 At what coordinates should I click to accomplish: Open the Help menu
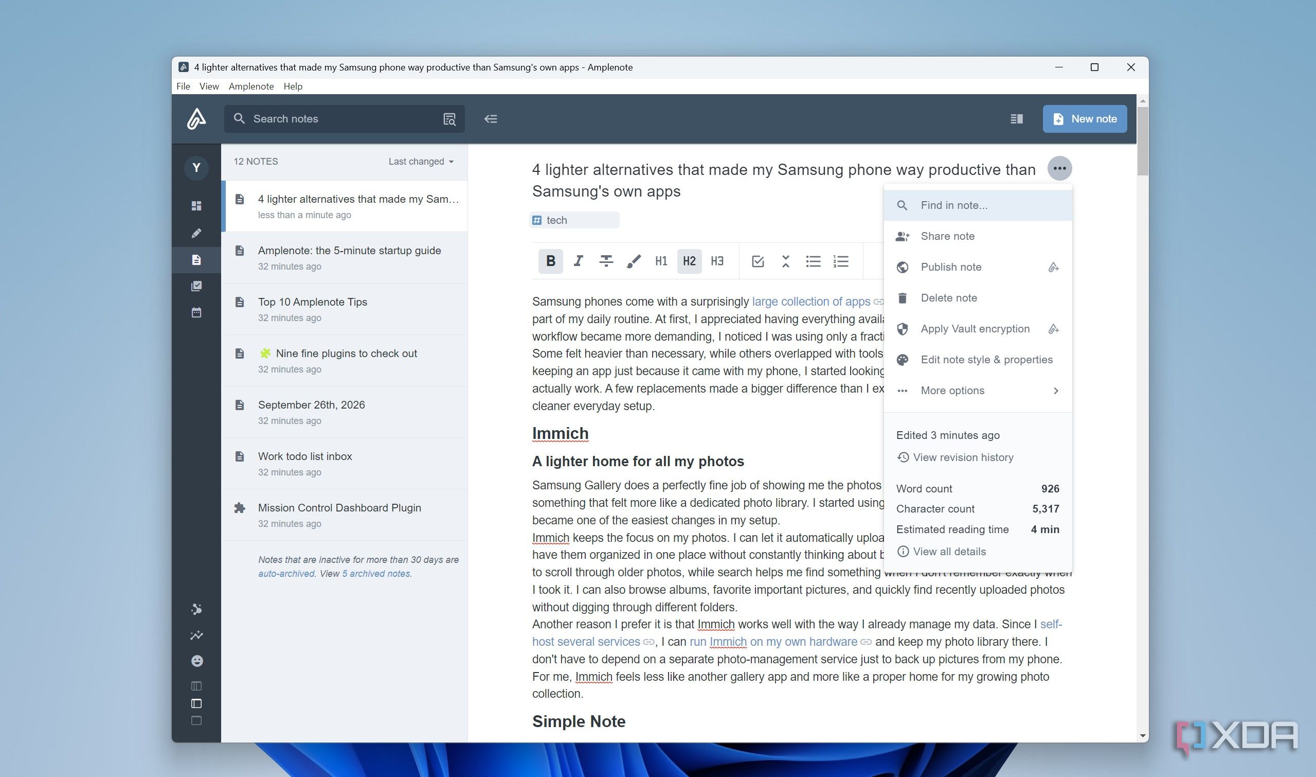tap(293, 86)
